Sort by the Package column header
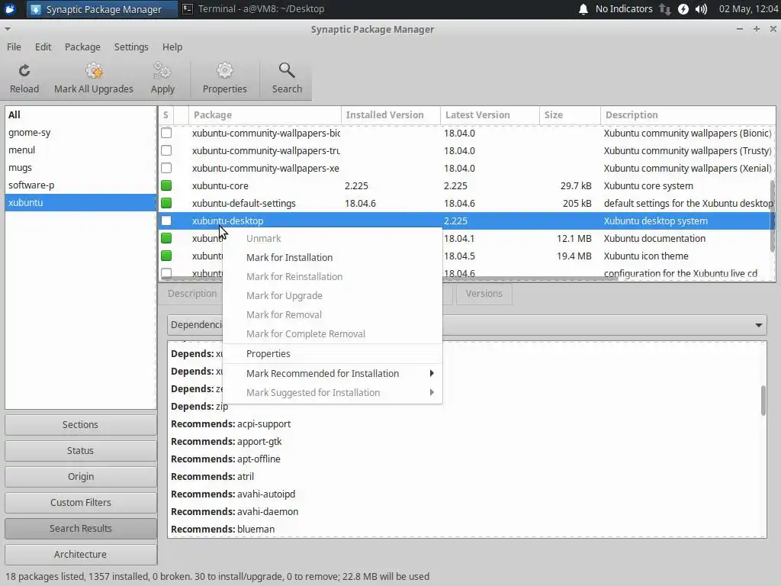Viewport: 781px width, 586px height. coord(265,115)
